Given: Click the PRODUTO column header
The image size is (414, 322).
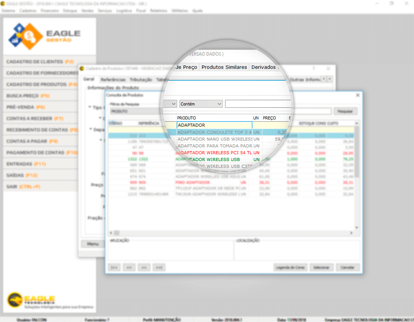Looking at the screenshot, I should pos(214,118).
